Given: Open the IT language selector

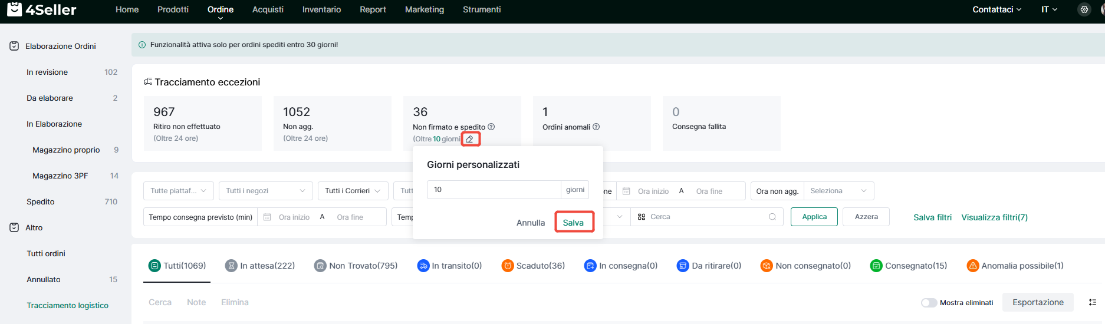Looking at the screenshot, I should [x=1049, y=9].
